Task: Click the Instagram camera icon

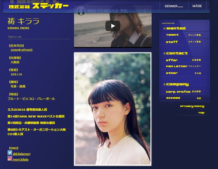Action: 10,158
